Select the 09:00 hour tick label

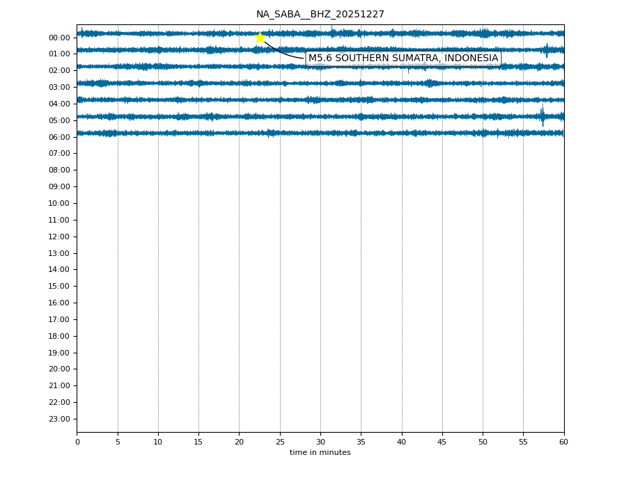(x=59, y=186)
